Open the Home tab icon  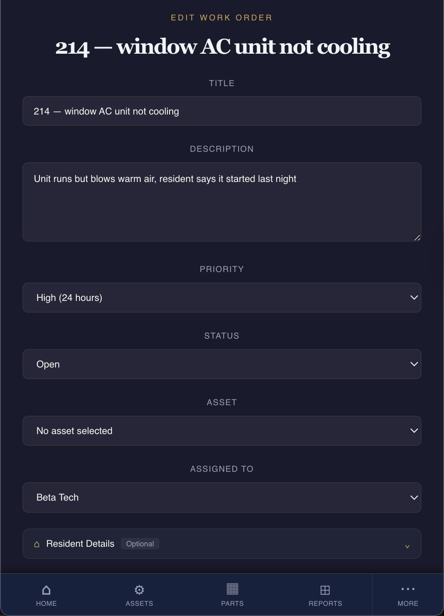click(x=46, y=590)
